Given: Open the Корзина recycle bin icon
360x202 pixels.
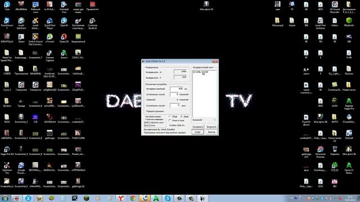Looking at the screenshot, I should point(335,151).
